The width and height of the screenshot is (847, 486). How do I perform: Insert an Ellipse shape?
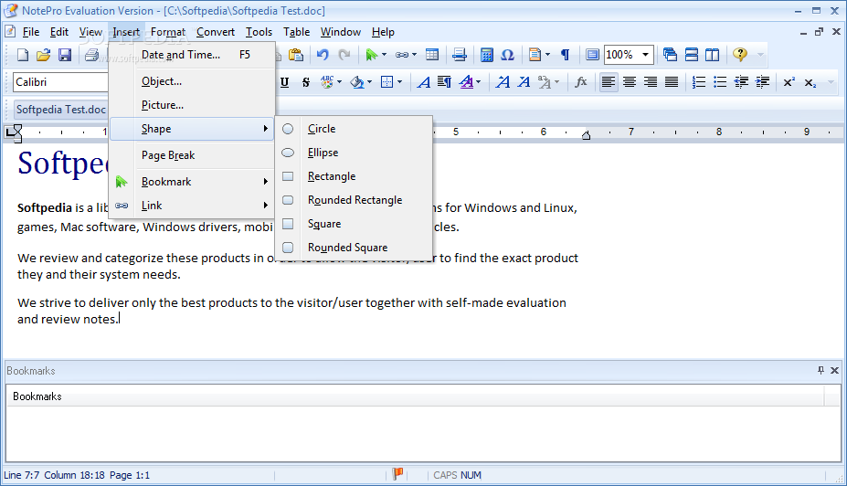point(354,153)
